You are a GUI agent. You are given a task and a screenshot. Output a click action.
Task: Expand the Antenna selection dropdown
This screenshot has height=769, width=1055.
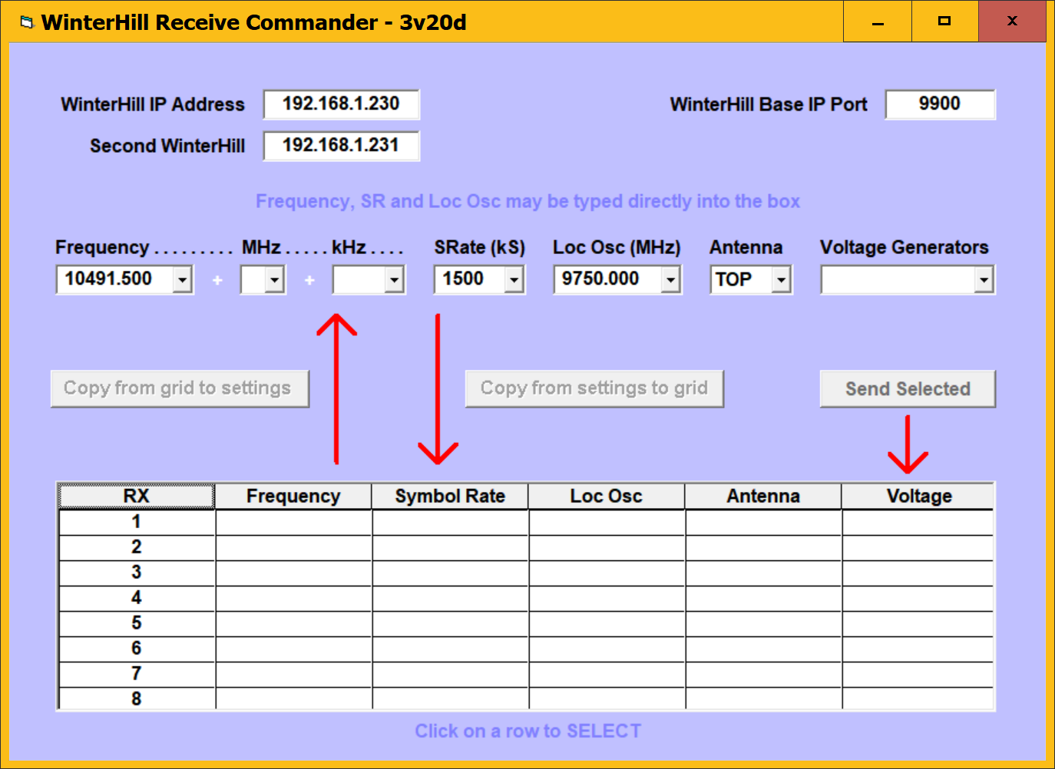click(781, 280)
